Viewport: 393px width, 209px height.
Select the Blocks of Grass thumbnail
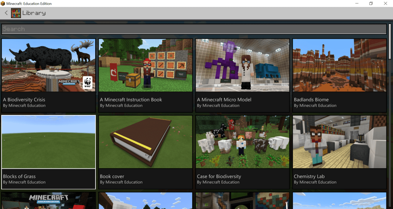click(x=48, y=142)
